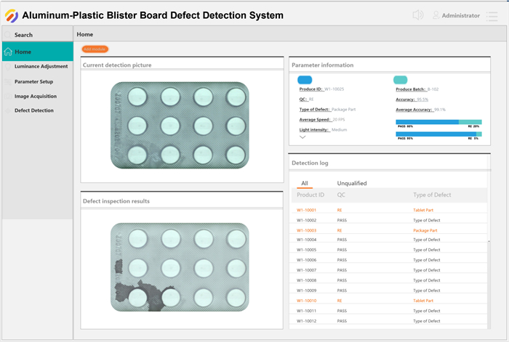The image size is (509, 342).
Task: Click the Defect Detection eye icon
Action: coord(8,110)
